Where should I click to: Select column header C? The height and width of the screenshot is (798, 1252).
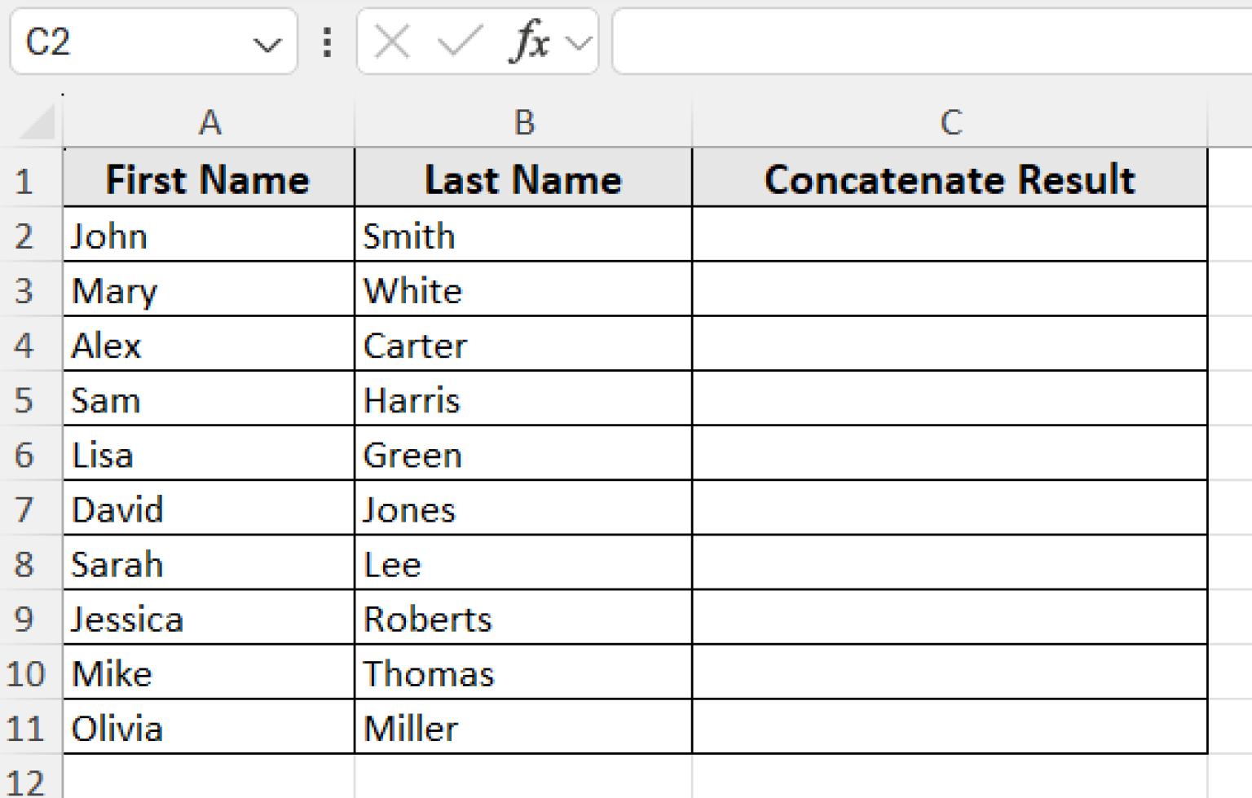(950, 122)
